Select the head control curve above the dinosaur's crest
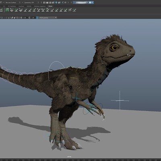This screenshot has height=161, width=161. [x=103, y=37]
